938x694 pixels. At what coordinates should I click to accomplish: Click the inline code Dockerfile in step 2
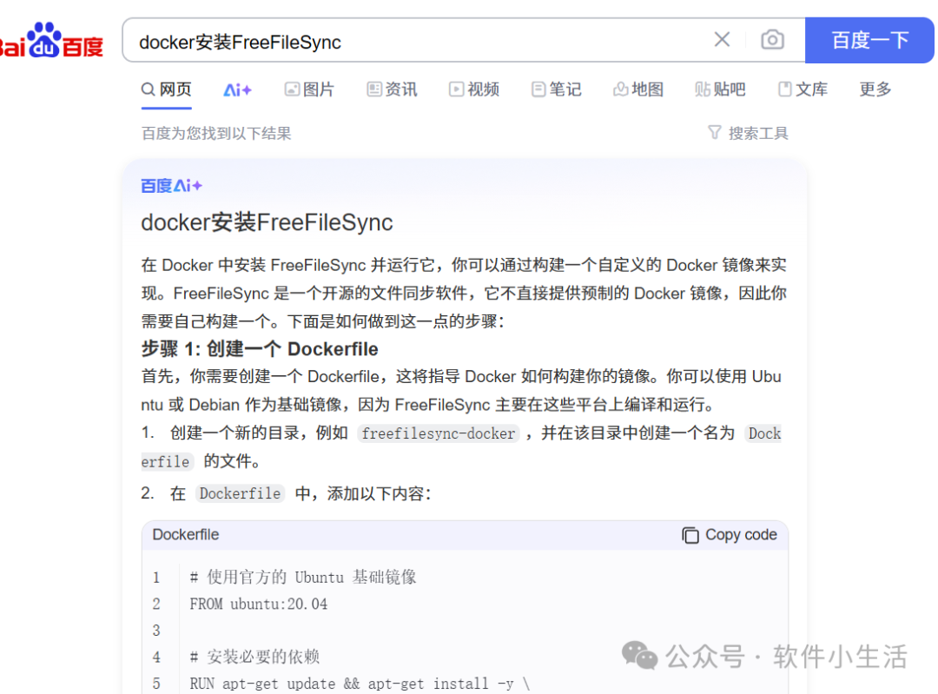tap(240, 493)
